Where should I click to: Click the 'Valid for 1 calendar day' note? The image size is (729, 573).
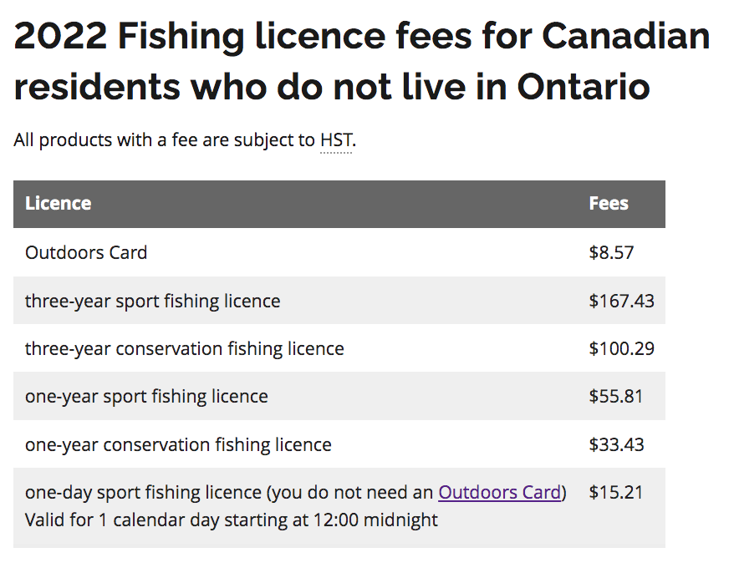pyautogui.click(x=232, y=520)
